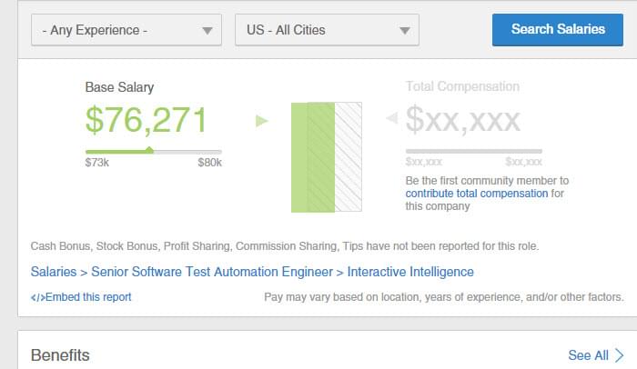637x369 pixels.
Task: Click the base salary range slider marker
Action: click(x=149, y=150)
